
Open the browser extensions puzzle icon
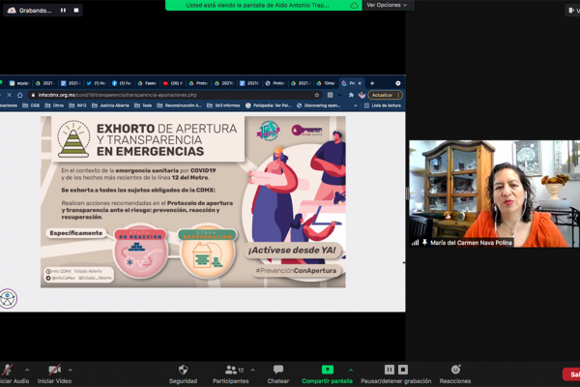coord(351,95)
